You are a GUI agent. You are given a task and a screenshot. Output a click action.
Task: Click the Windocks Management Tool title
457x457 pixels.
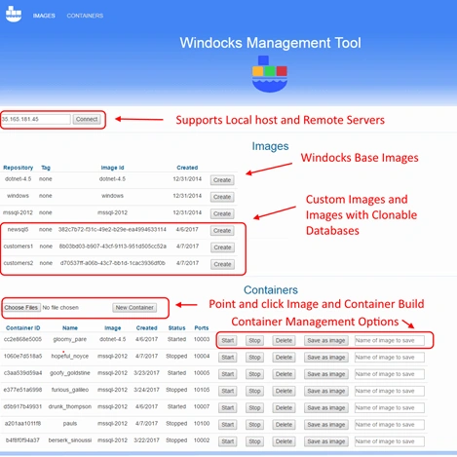click(x=270, y=43)
